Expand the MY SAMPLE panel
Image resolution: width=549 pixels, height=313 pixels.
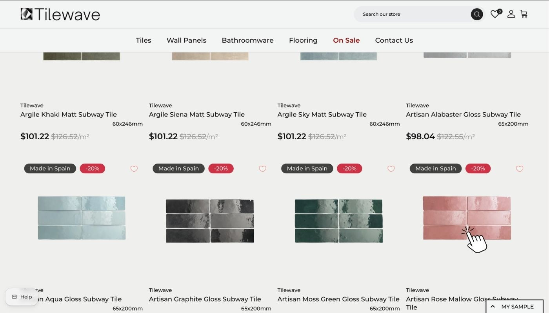[514, 307]
